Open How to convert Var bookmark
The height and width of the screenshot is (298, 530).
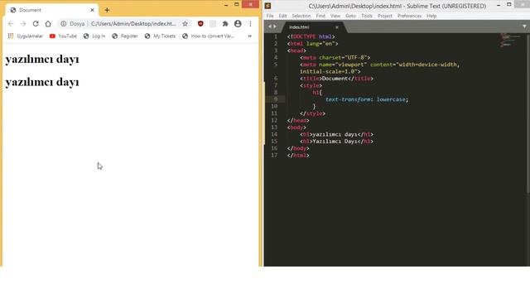[208, 36]
